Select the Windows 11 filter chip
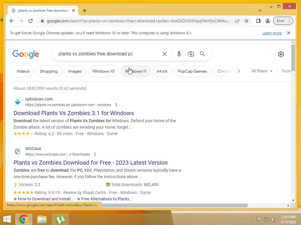 (x=136, y=71)
